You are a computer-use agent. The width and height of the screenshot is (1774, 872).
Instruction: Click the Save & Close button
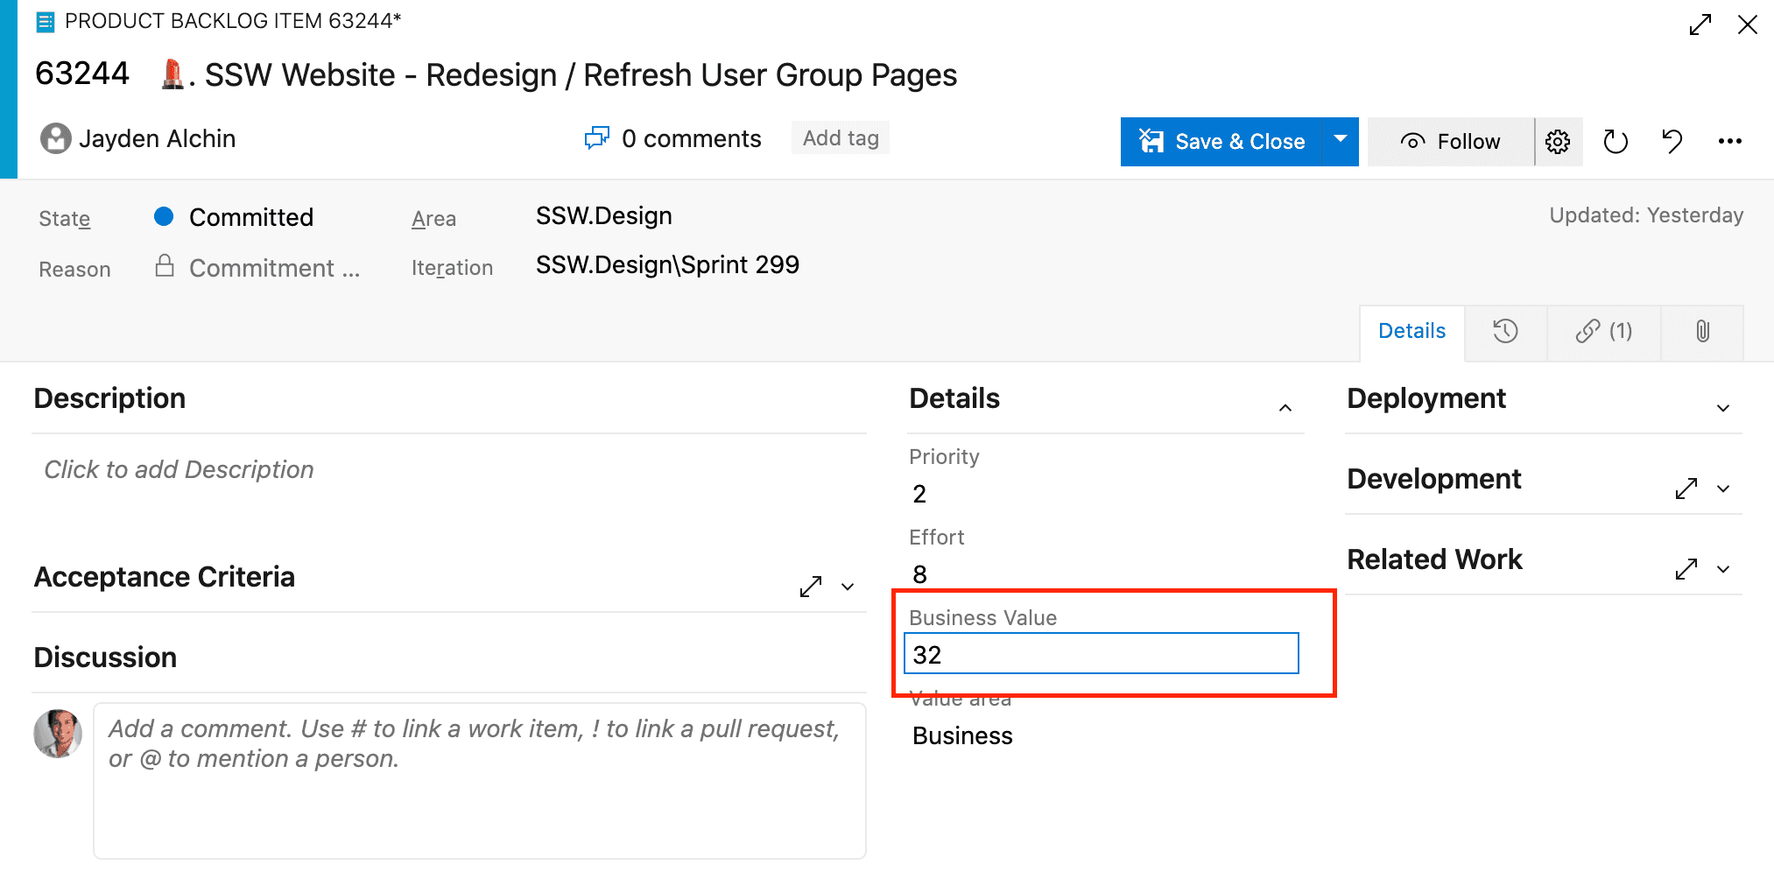pos(1222,142)
